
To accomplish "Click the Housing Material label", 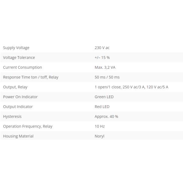I will tap(18, 136).
